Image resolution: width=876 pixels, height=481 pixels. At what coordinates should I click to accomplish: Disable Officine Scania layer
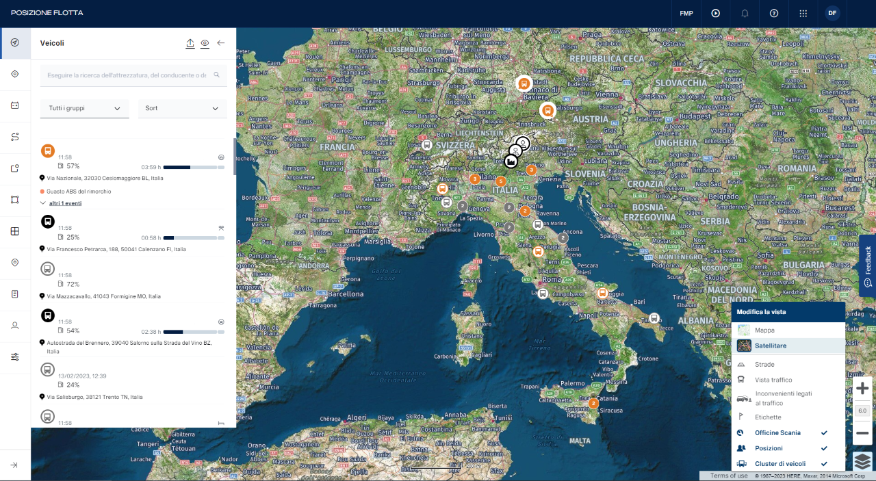click(788, 433)
